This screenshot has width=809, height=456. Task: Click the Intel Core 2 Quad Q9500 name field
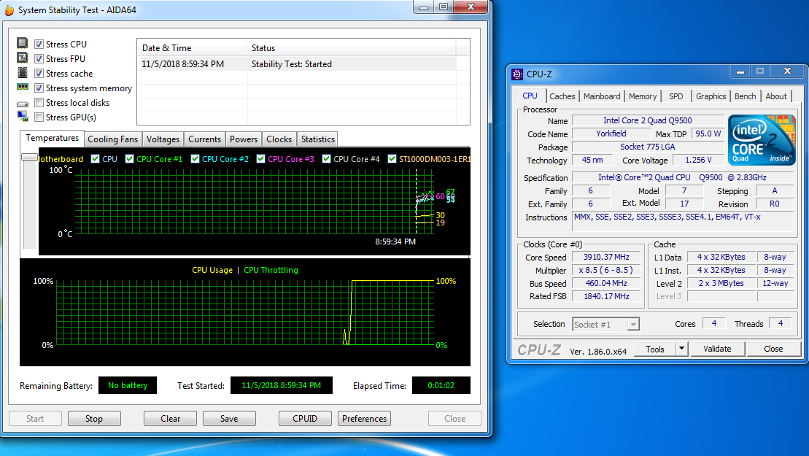point(648,120)
